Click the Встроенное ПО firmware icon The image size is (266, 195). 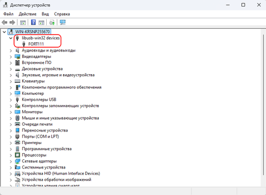pyautogui.click(x=17, y=63)
